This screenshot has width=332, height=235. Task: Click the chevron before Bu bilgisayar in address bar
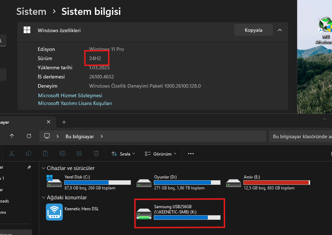[58, 136]
